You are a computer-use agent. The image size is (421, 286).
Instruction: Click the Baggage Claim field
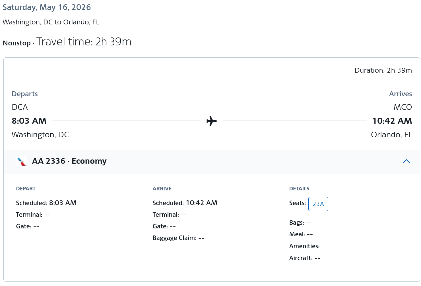click(x=178, y=238)
